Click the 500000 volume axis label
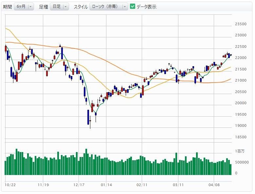255x194 pixels. coord(242,162)
